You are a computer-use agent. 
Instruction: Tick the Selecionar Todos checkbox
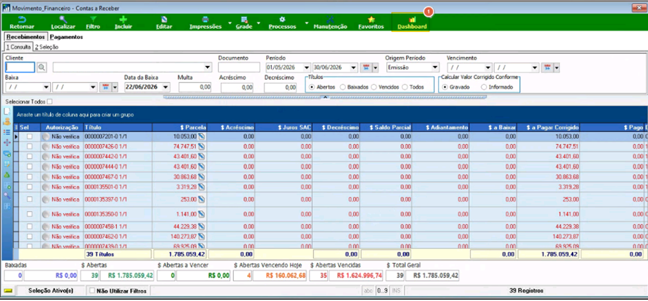[x=50, y=102]
